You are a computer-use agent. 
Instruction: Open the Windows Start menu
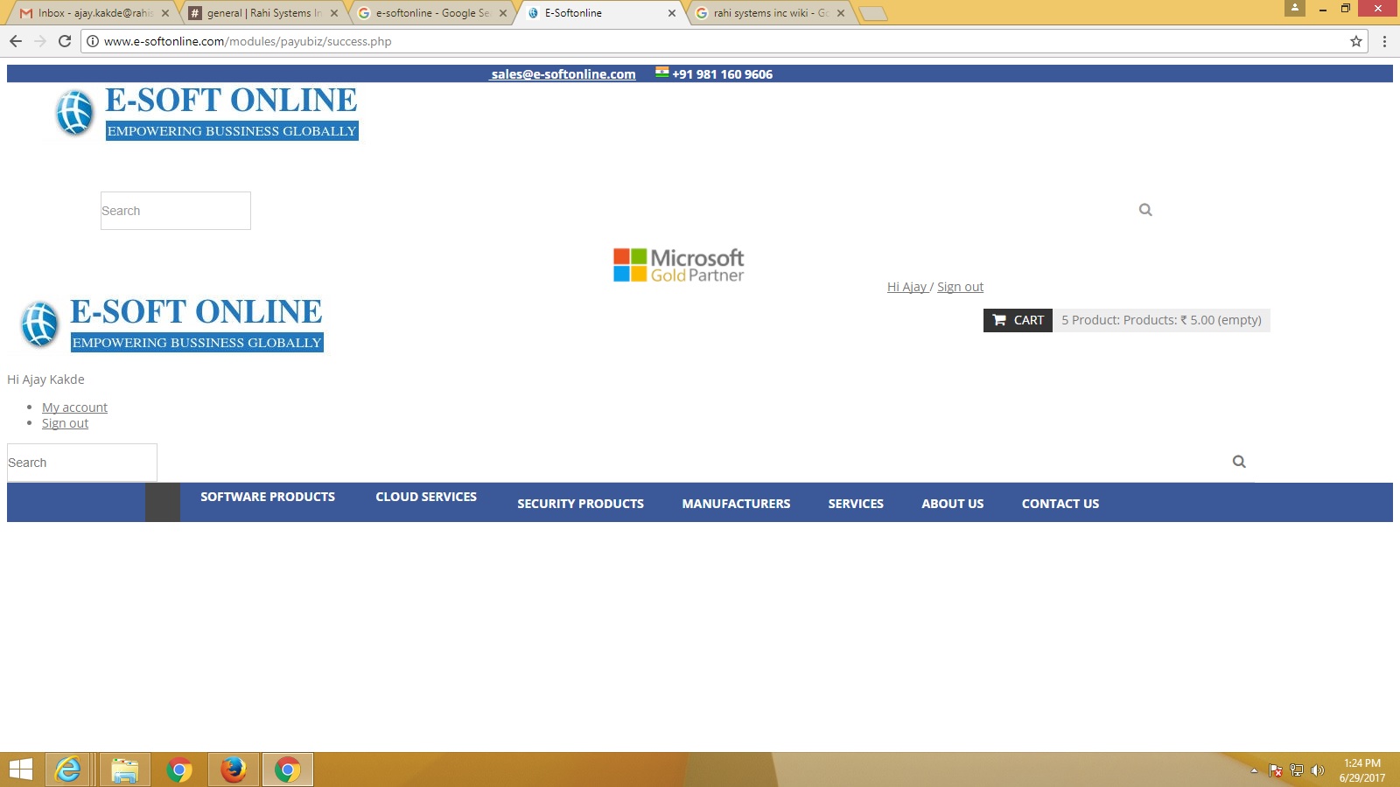[20, 770]
